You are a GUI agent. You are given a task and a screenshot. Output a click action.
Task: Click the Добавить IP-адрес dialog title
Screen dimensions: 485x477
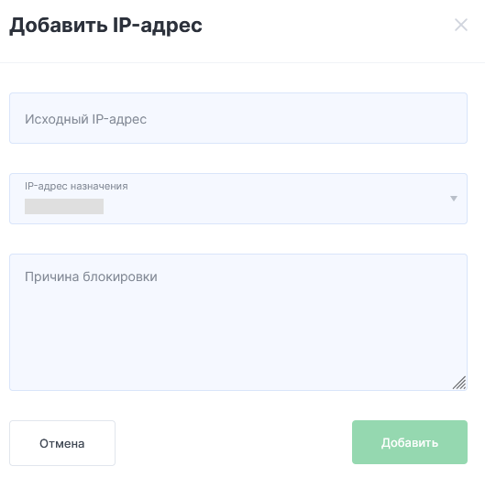pos(105,26)
